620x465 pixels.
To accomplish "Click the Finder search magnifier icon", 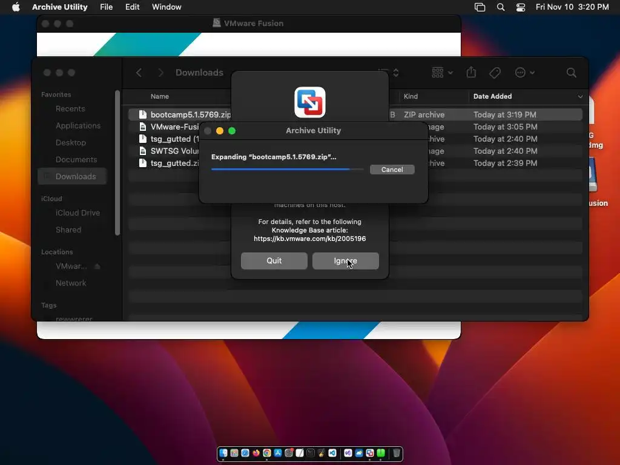I will (571, 73).
